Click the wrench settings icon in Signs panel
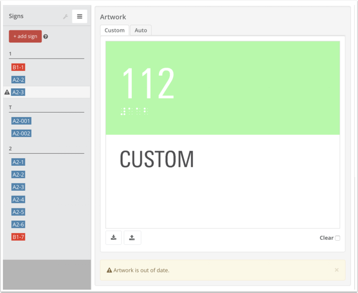This screenshot has height=293, width=358. pos(65,16)
